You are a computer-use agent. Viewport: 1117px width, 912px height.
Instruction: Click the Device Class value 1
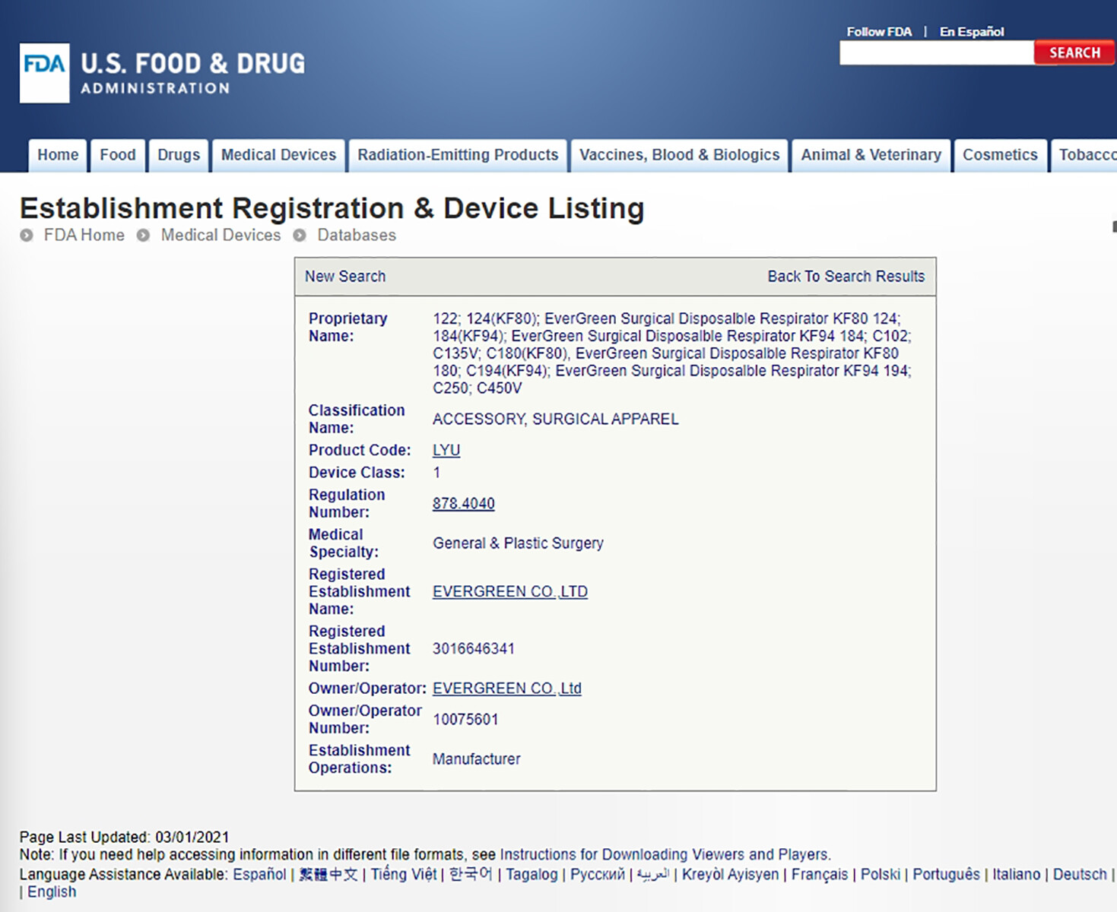point(436,472)
